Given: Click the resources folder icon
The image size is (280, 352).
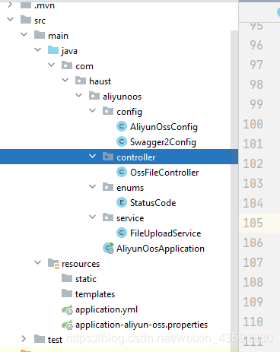Looking at the screenshot, I should (53, 264).
